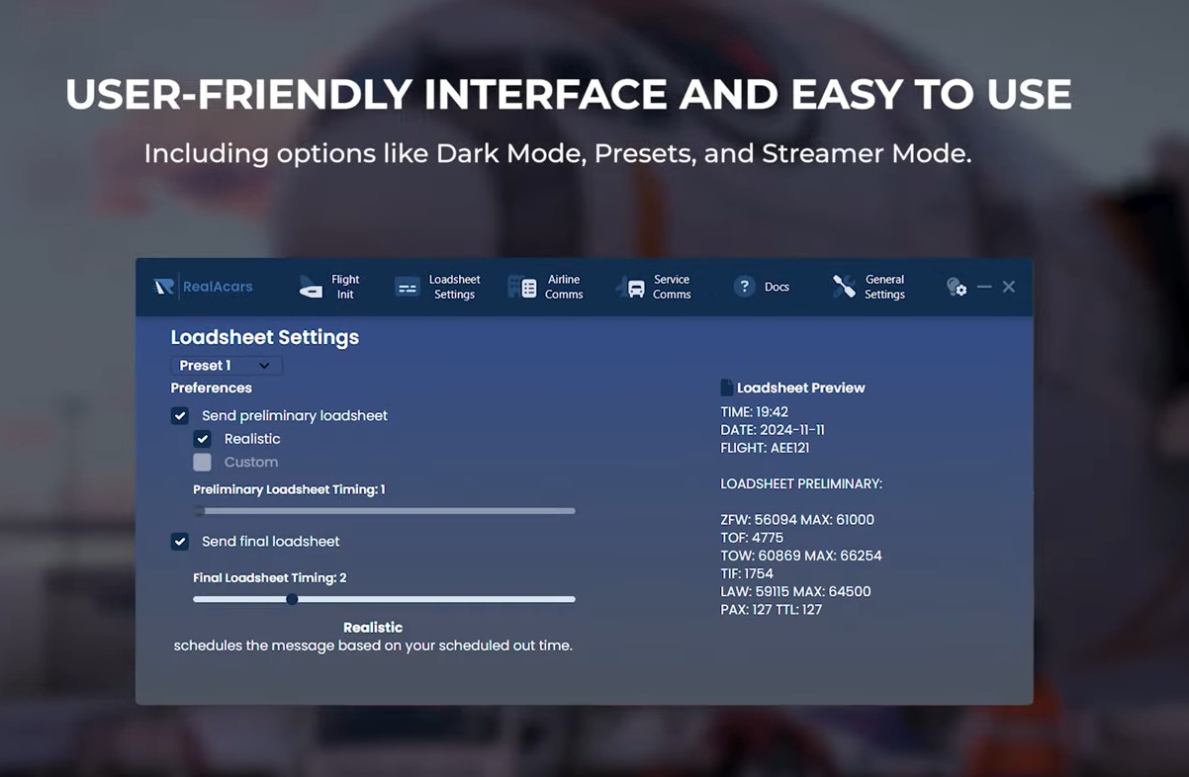Click the Final Loadsheet Timing slider handle
The width and height of the screenshot is (1189, 777).
[x=292, y=599]
